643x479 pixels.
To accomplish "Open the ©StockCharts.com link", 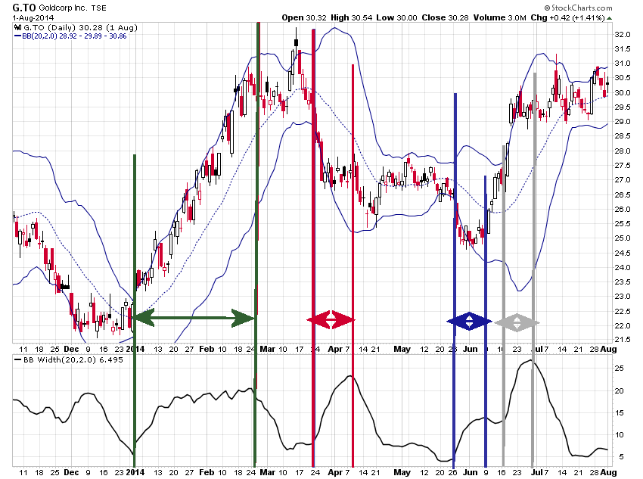I will tap(578, 8).
